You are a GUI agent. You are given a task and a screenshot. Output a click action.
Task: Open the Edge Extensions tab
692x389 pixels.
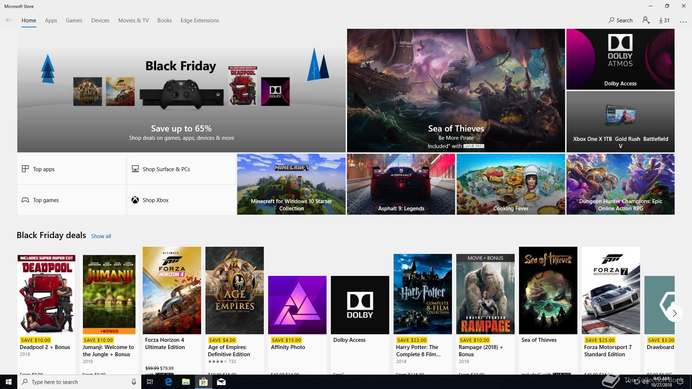click(200, 21)
